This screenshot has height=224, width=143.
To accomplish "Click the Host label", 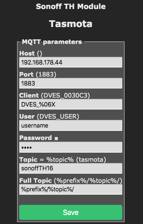I will (30, 53).
